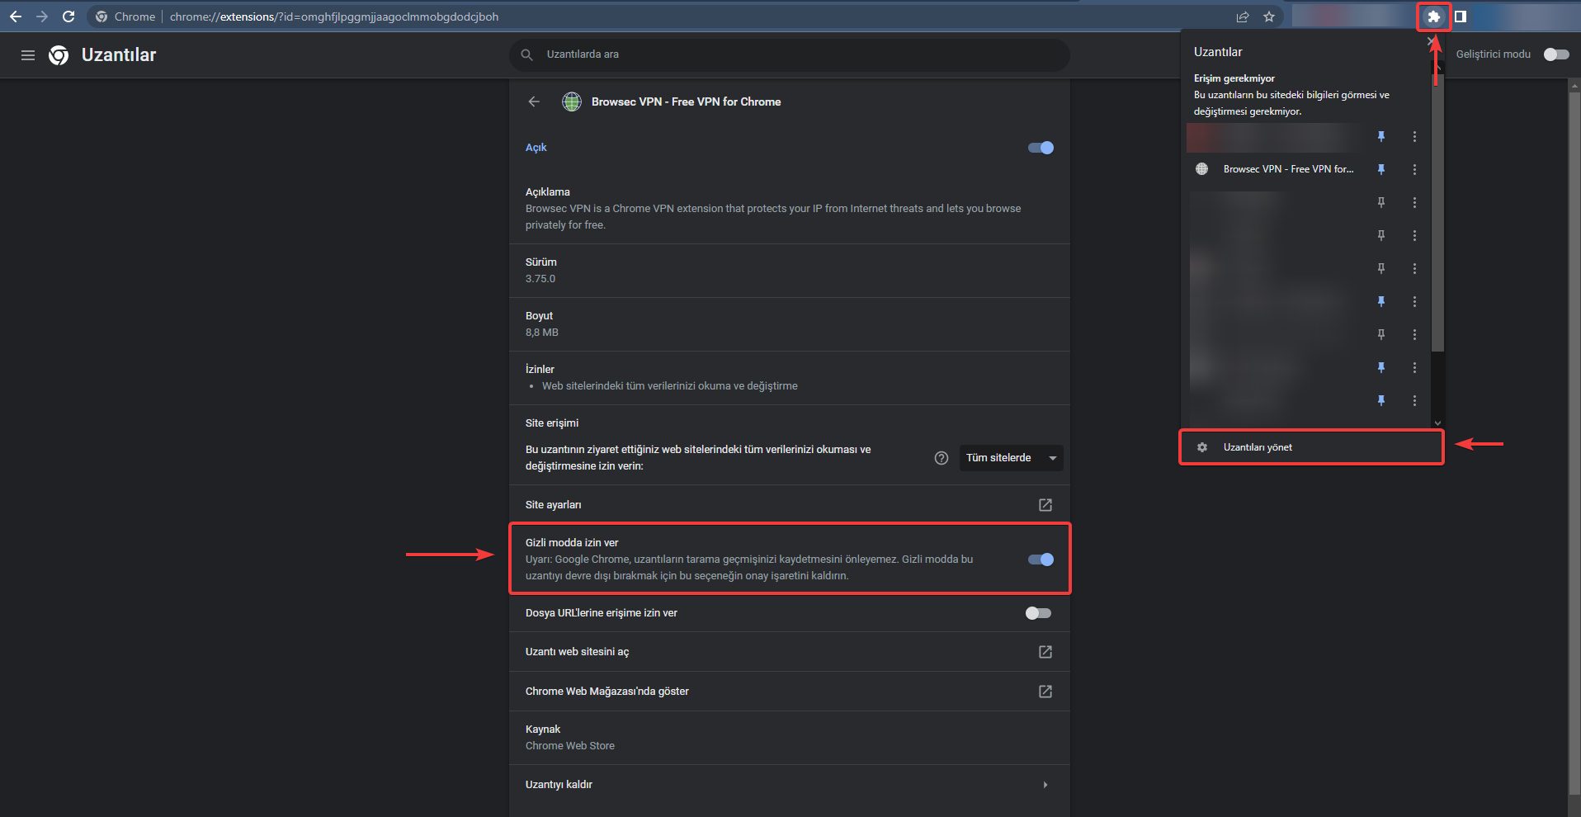Open the hamburger menu beside Uzantılar
The height and width of the screenshot is (817, 1581).
pos(28,55)
